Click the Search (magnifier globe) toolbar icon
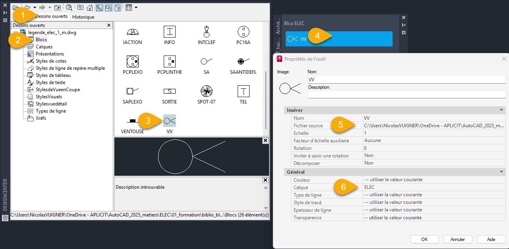This screenshot has width=509, height=249. [69, 7]
